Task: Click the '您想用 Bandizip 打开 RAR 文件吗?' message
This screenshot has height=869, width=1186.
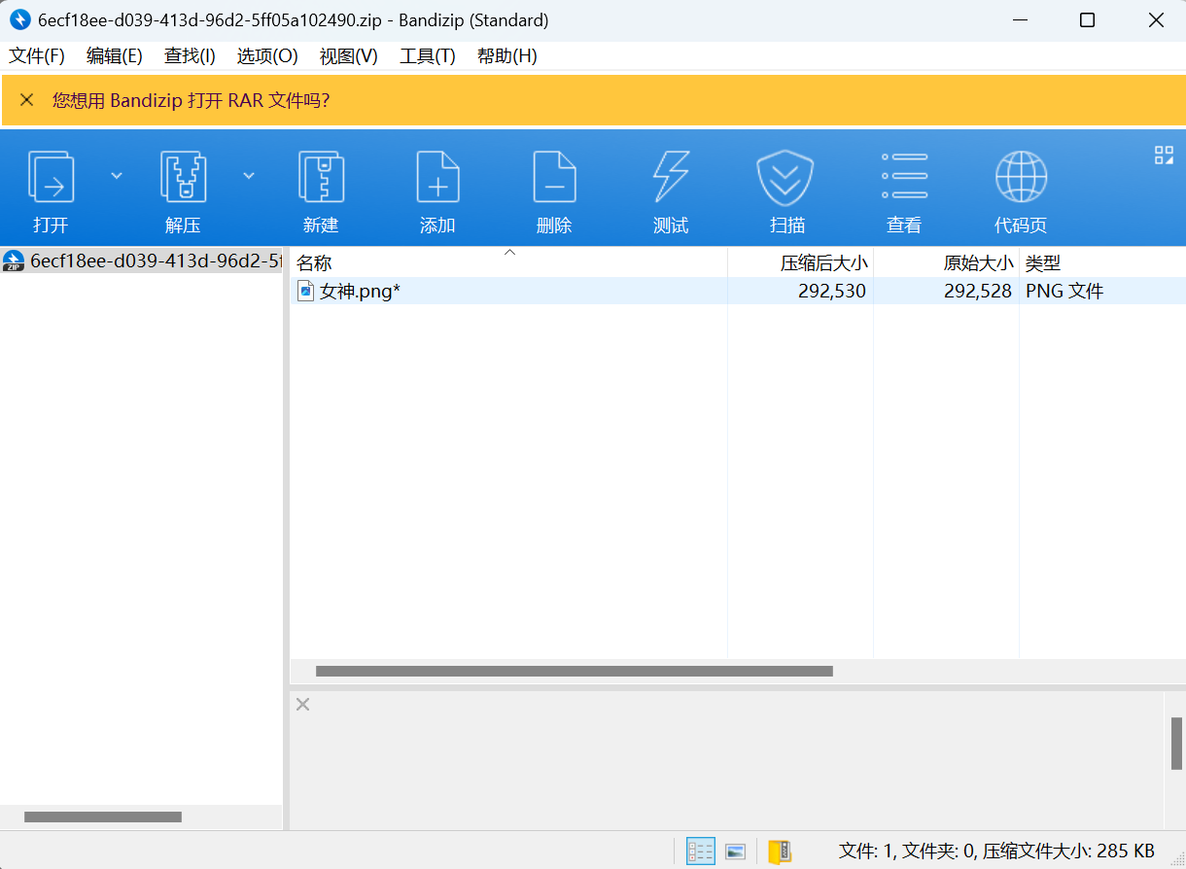Action: tap(191, 100)
